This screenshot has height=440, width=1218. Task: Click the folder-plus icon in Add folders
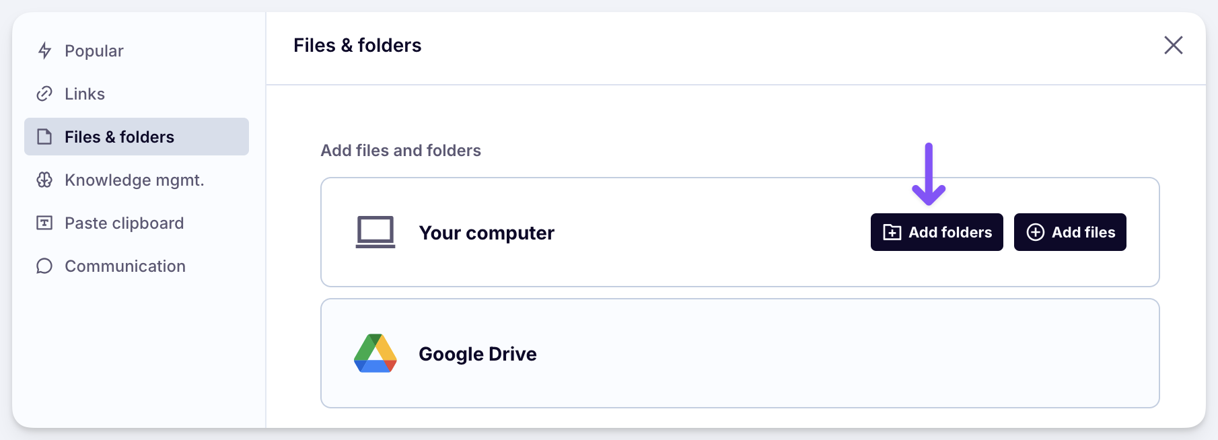tap(892, 232)
